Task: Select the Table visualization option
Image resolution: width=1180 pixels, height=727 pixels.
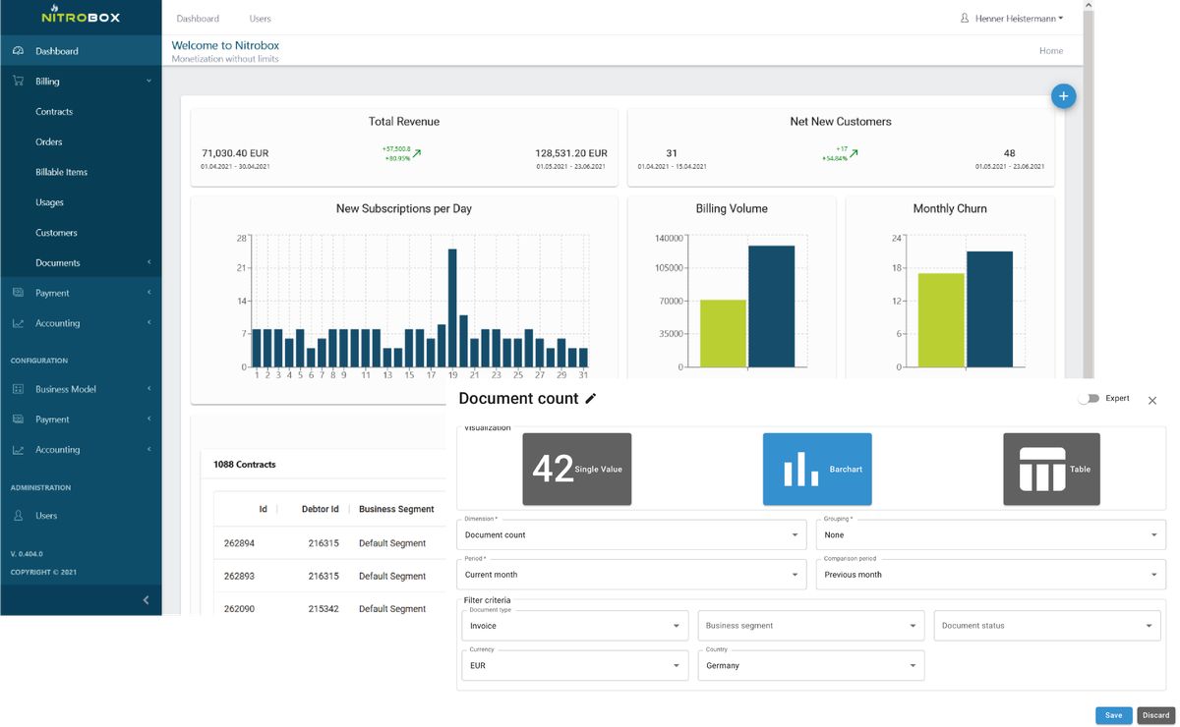Action: point(1051,469)
